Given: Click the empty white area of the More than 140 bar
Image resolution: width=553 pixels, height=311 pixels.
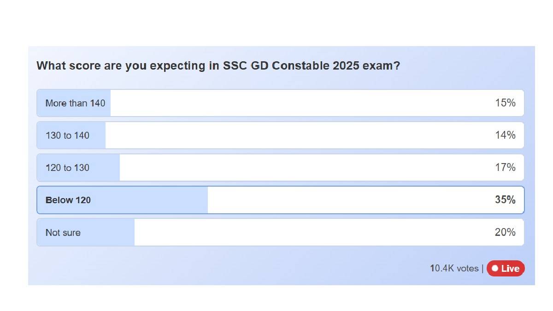Looking at the screenshot, I should click(295, 103).
